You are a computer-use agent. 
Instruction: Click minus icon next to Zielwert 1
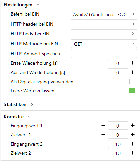103,135
